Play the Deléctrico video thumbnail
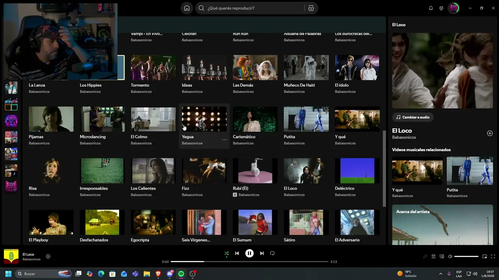This screenshot has width=499, height=280. 357,171
